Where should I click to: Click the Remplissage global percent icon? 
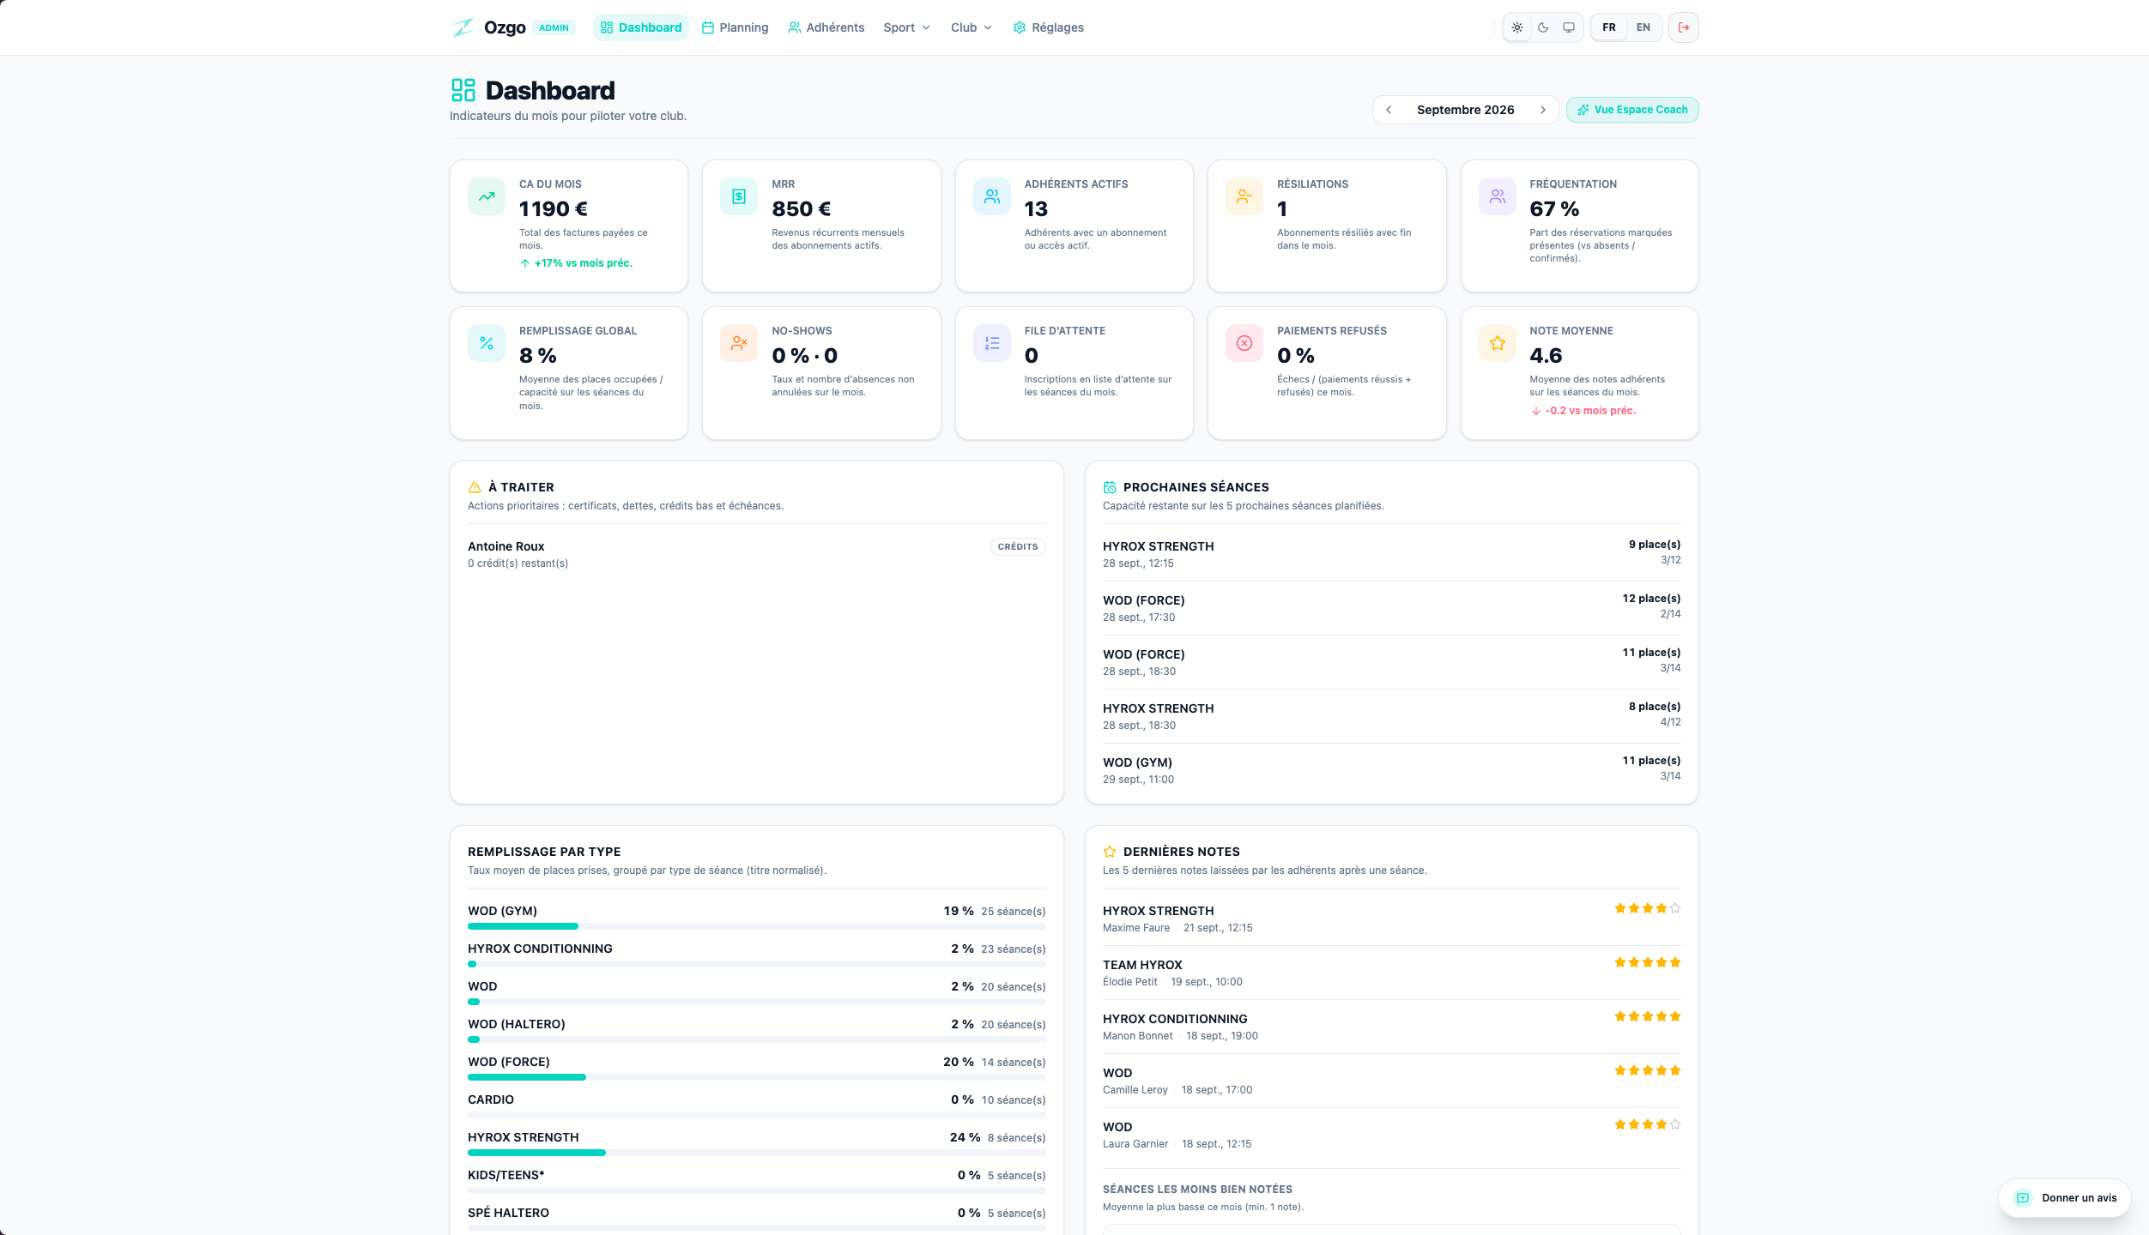click(x=487, y=343)
